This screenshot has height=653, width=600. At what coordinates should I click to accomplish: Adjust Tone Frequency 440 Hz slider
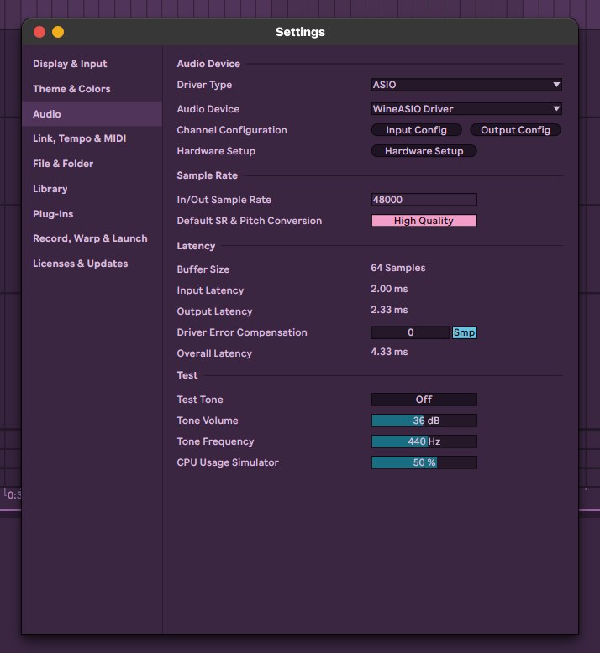tap(424, 441)
